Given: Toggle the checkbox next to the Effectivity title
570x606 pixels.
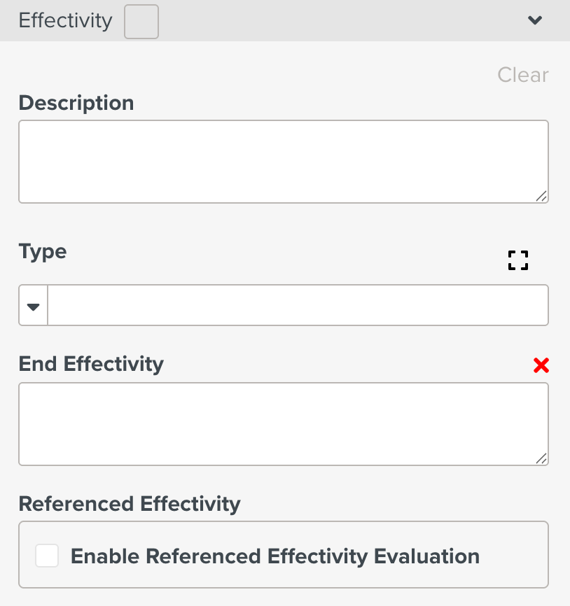Looking at the screenshot, I should click(141, 21).
